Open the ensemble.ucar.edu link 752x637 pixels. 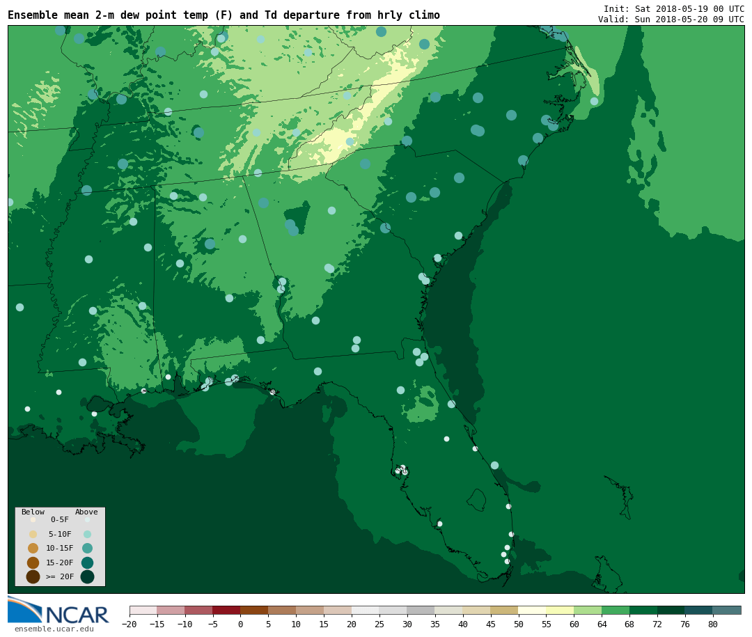click(x=54, y=629)
